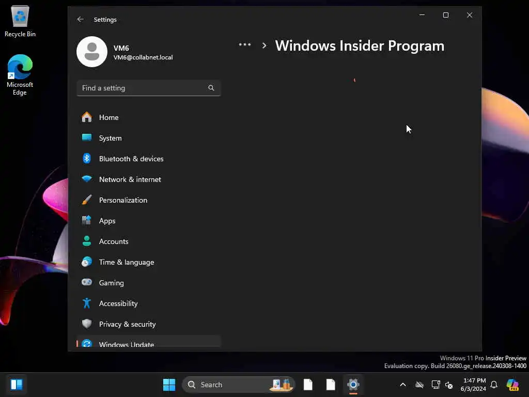529x397 pixels.
Task: Show hidden tray icons chevron
Action: pos(403,385)
